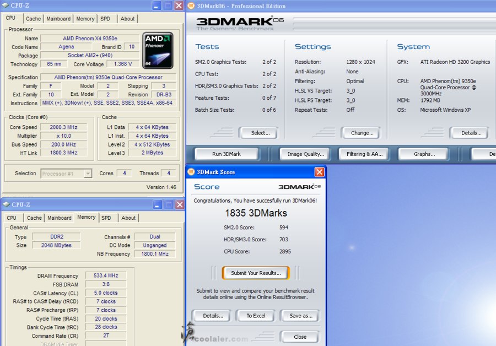Switch to Cache tab in top CPU-Z
This screenshot has height=346, width=496.
(33, 19)
